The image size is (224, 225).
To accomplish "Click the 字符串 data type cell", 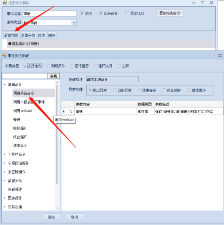I will point(145,112).
